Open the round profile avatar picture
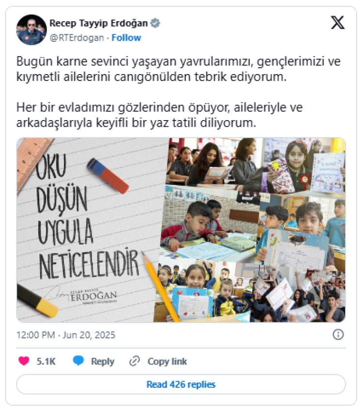363x409 pixels. (31, 30)
